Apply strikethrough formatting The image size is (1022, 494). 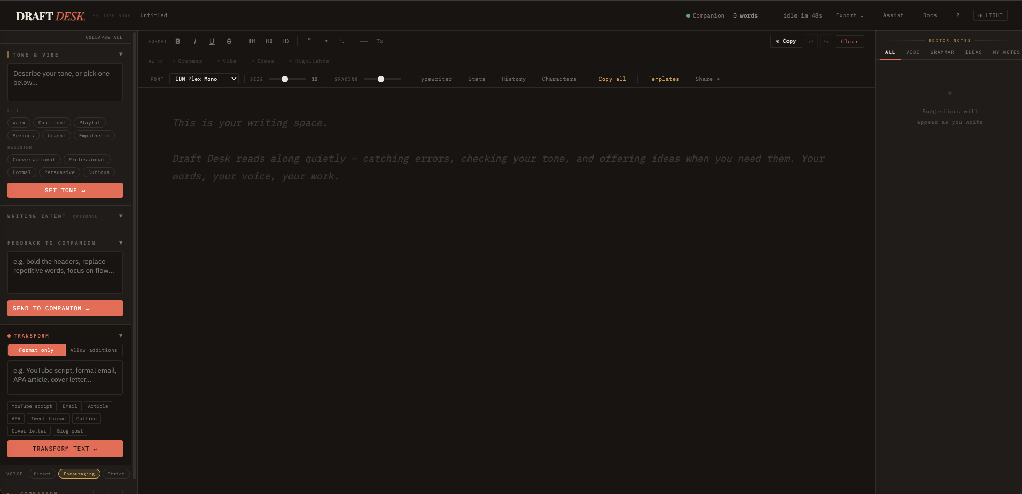click(229, 41)
